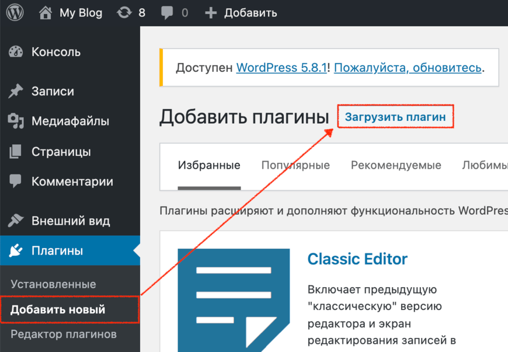Open the Плагины menu item
Image resolution: width=508 pixels, height=352 pixels.
[x=57, y=251]
